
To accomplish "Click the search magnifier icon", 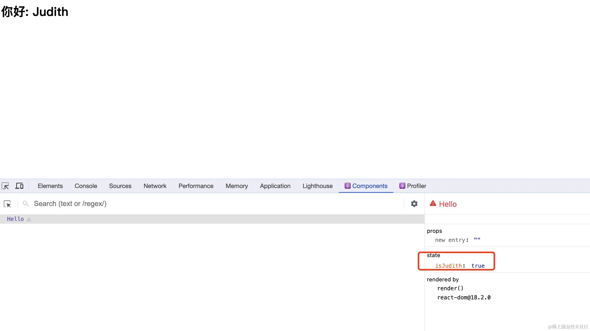I will [x=25, y=204].
